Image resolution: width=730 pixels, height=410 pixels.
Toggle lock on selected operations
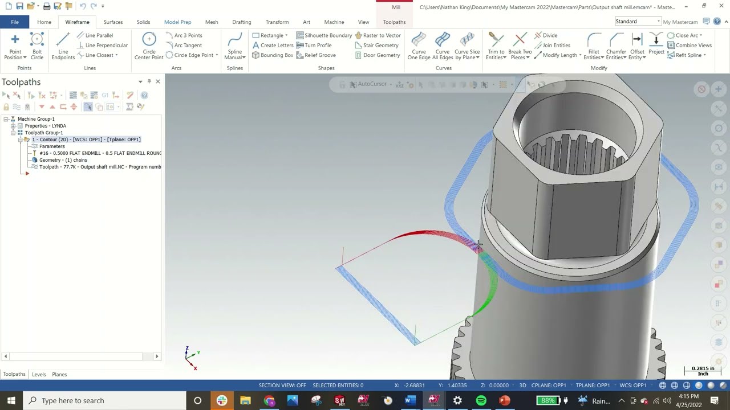pyautogui.click(x=6, y=106)
